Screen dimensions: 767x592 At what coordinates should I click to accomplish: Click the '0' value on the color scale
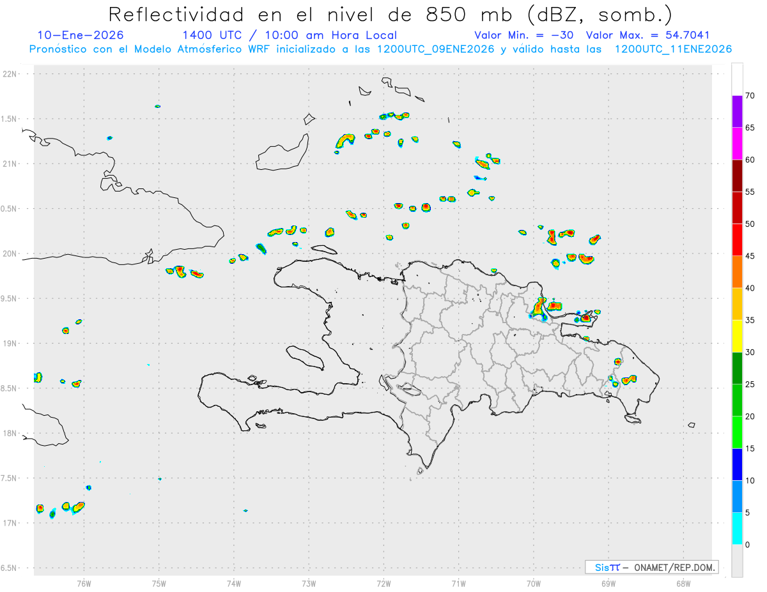pos(747,545)
